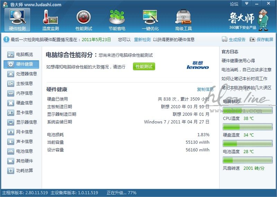Click the 内存信息 sidebar icon
This screenshot has height=197, width=277.
pos(11,93)
